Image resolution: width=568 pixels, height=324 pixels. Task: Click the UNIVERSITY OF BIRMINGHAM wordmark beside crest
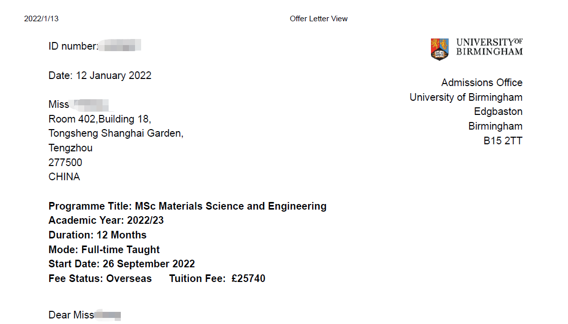489,47
